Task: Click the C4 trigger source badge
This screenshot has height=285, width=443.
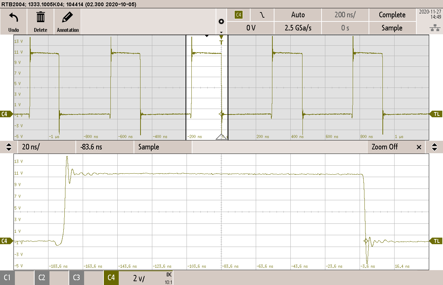Action: click(x=238, y=15)
